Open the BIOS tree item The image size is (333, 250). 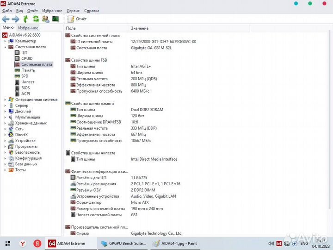pyautogui.click(x=25, y=87)
